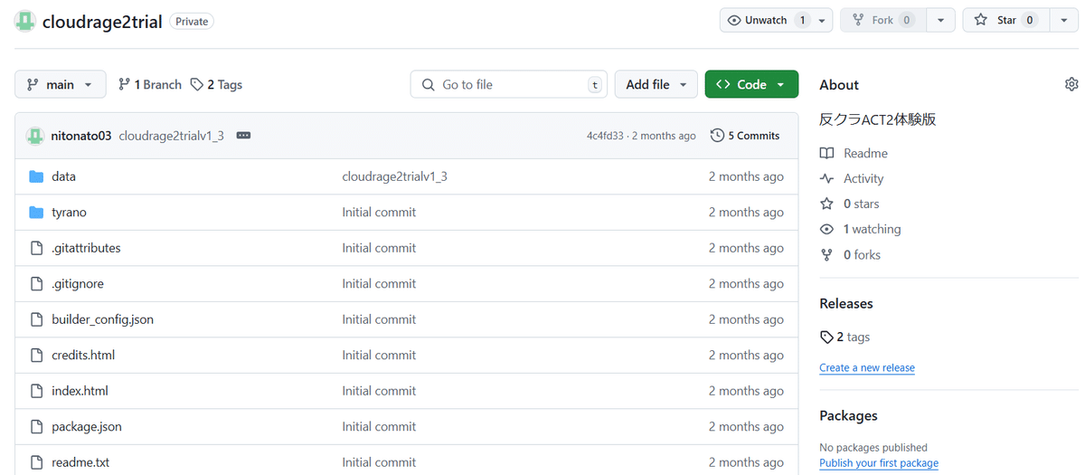The width and height of the screenshot is (1085, 475).
Task: Expand the commit message ellipsis icon
Action: point(242,136)
